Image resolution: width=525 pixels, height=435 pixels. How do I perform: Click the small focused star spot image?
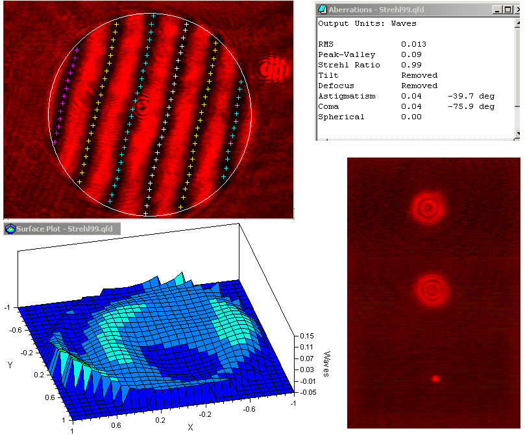435,379
